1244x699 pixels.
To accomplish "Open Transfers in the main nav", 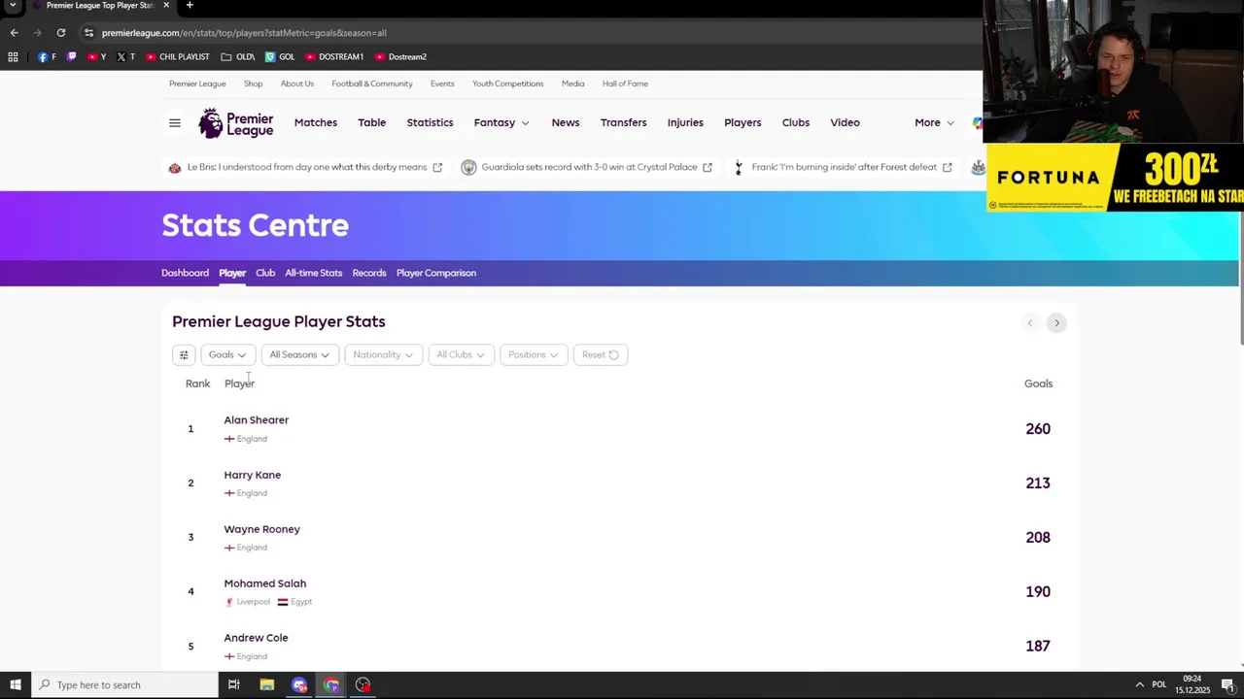I will click(623, 123).
